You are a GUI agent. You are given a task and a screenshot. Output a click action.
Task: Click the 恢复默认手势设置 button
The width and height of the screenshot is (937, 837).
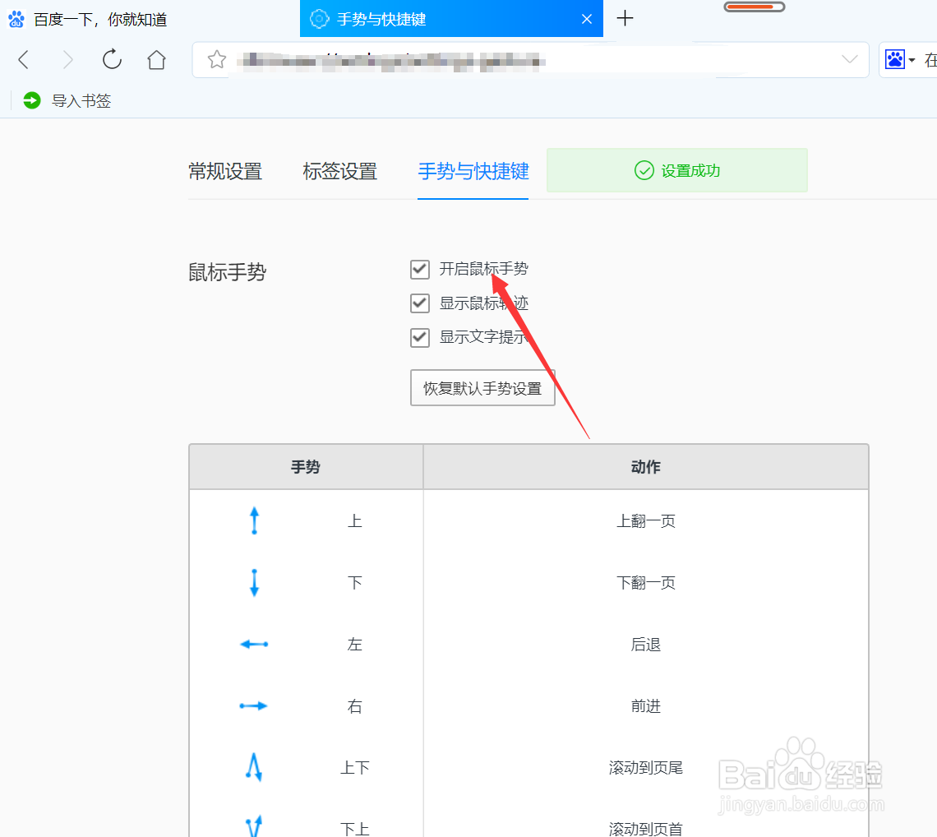[482, 387]
